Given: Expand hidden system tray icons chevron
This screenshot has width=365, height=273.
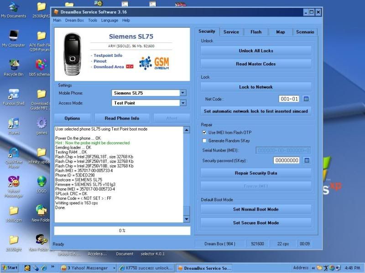Looking at the screenshot, I should [313, 268].
